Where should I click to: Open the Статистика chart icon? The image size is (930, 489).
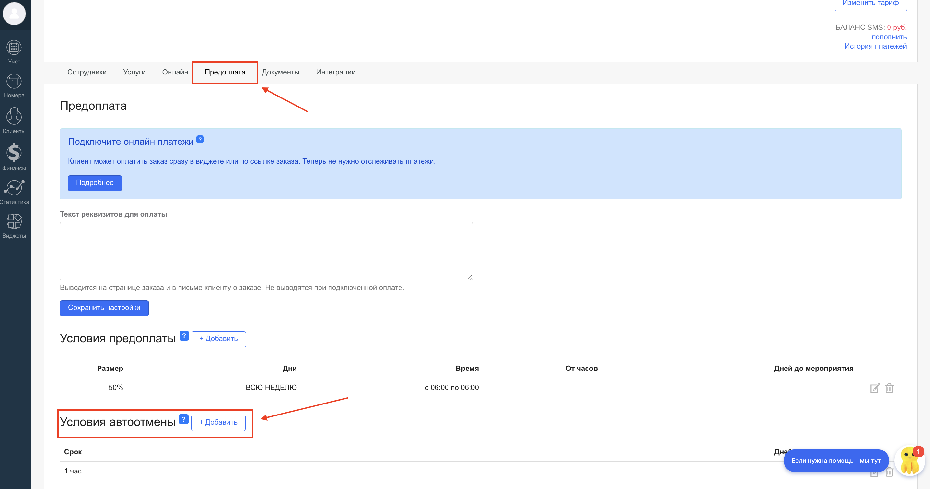[14, 188]
